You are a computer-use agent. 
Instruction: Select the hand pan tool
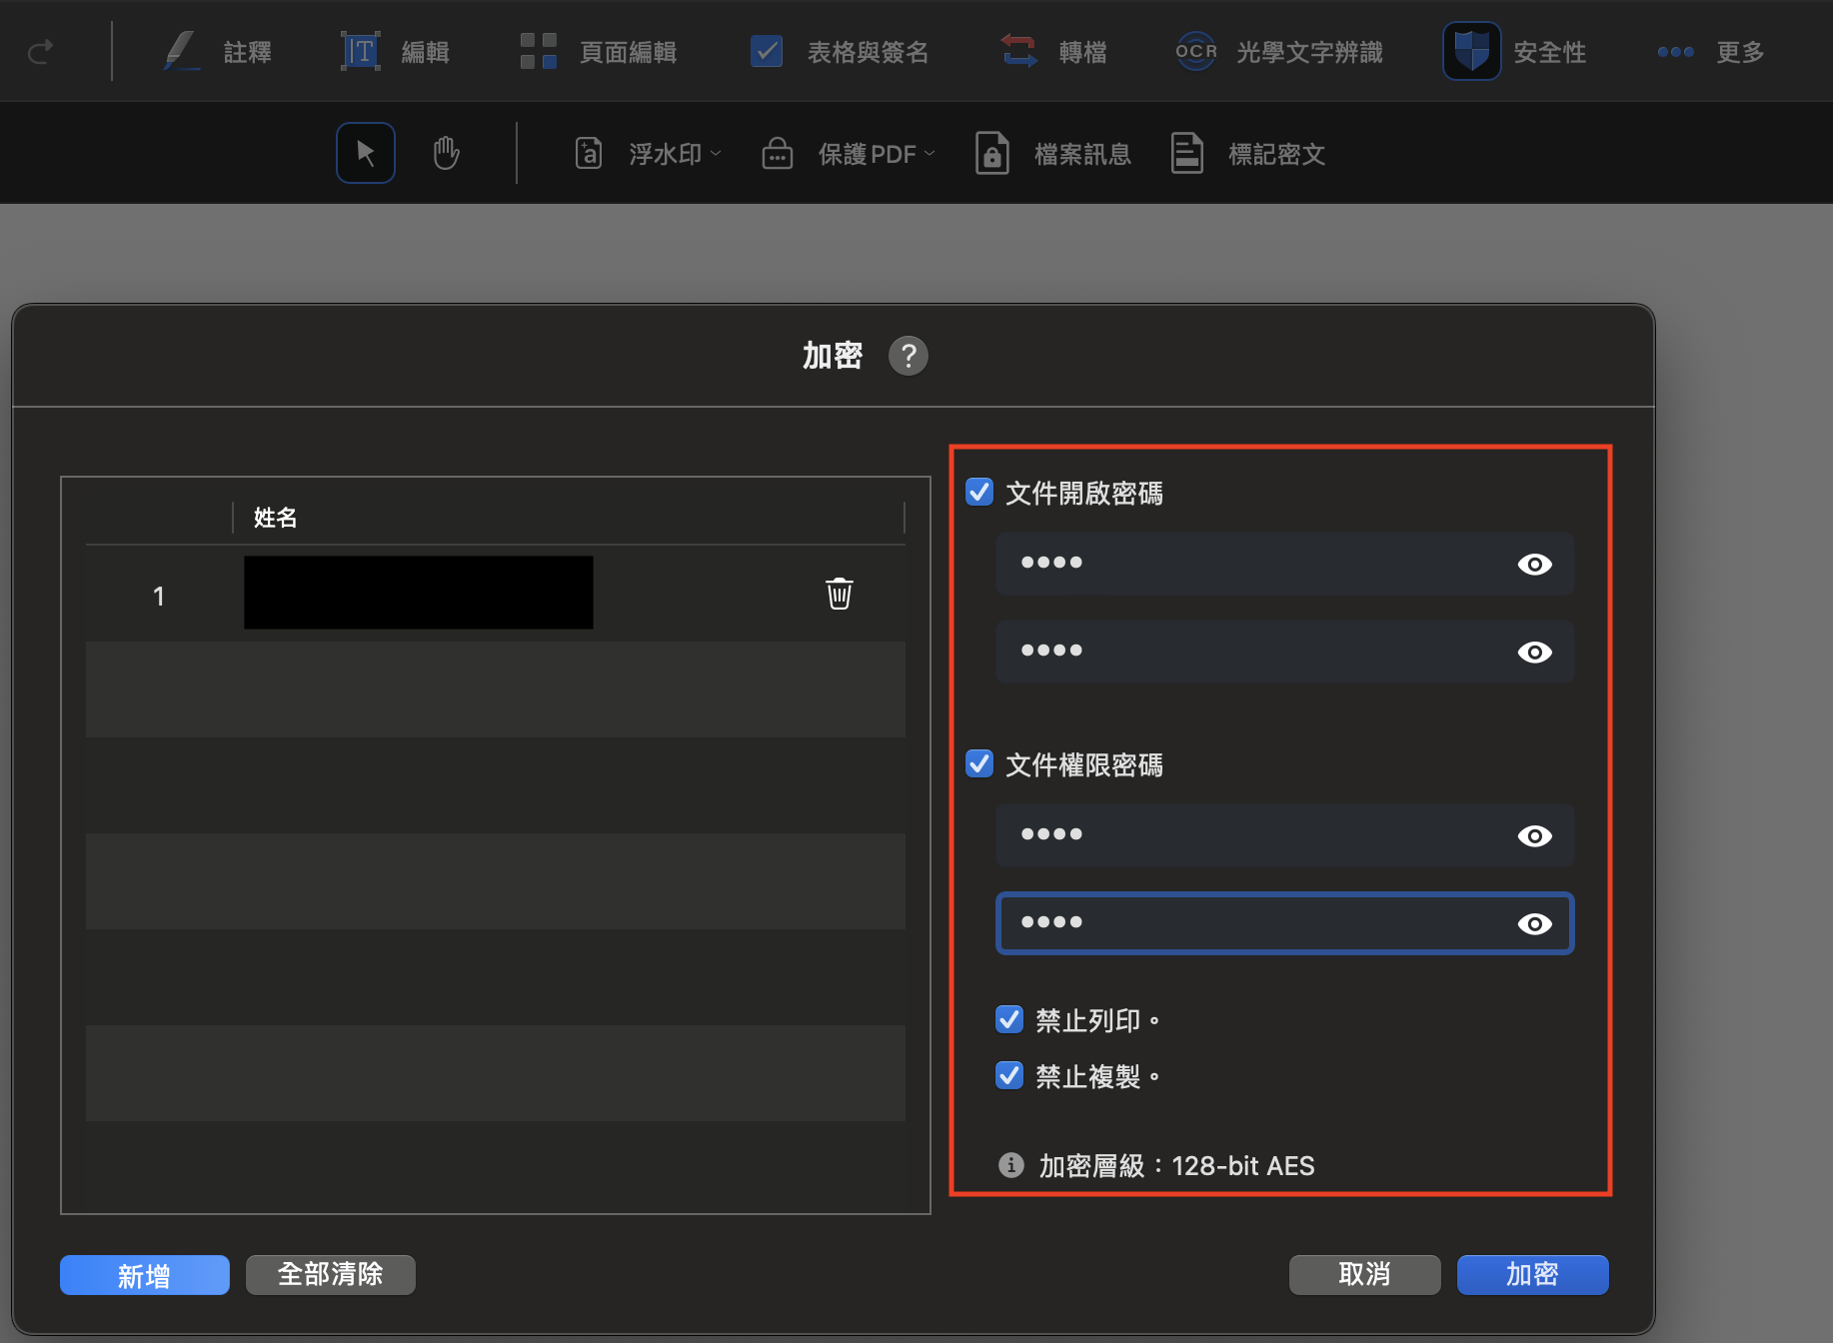[x=446, y=153]
